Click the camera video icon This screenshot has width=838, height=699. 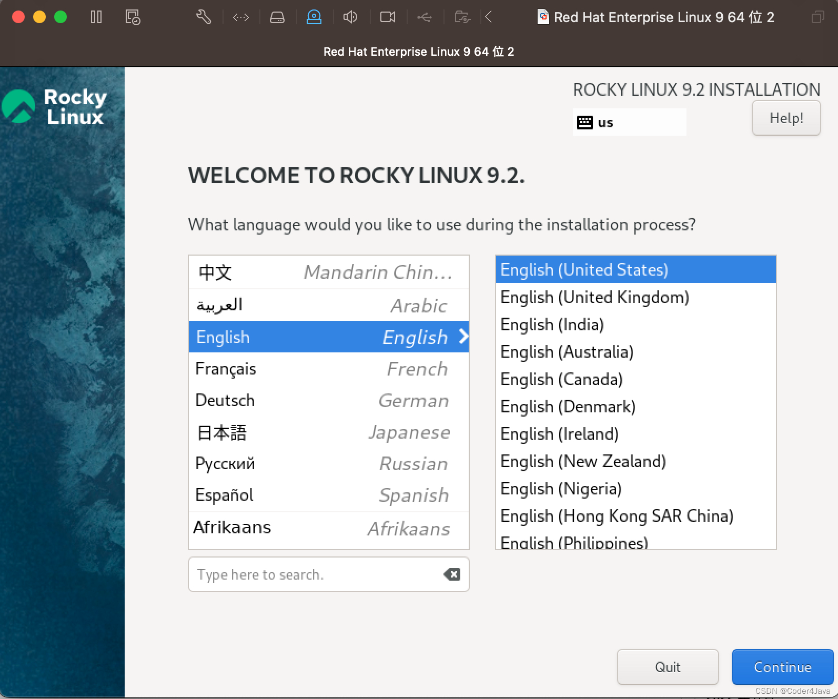pos(388,17)
